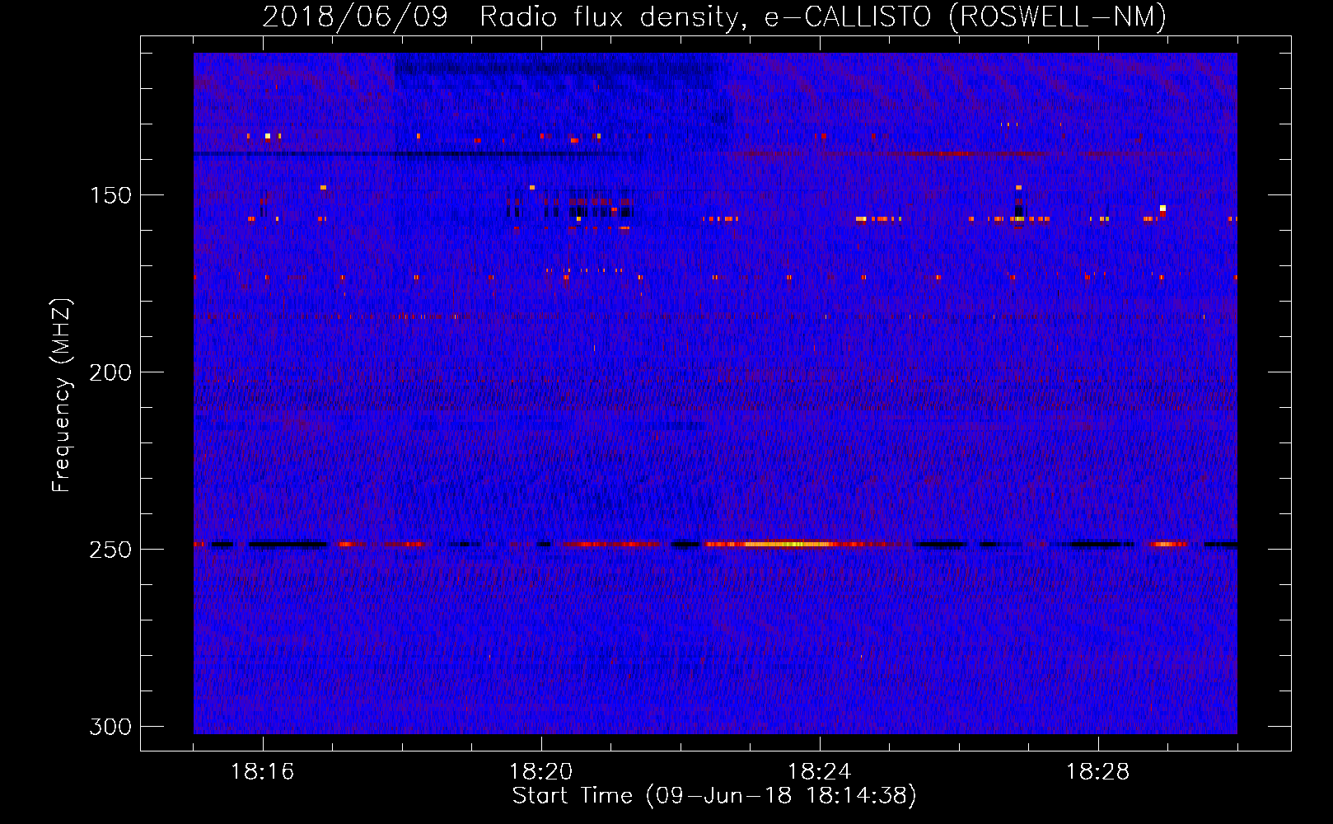Click the 18:28 time tick label
Screen dimensions: 1333x824
click(1097, 771)
